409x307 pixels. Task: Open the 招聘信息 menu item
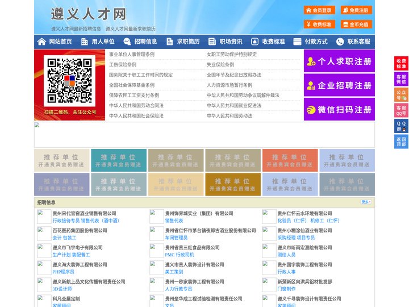click(x=145, y=42)
